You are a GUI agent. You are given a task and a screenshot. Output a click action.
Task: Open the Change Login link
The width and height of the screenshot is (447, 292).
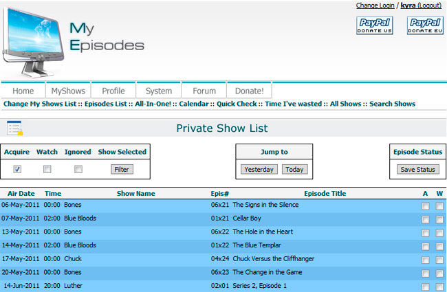pyautogui.click(x=375, y=5)
